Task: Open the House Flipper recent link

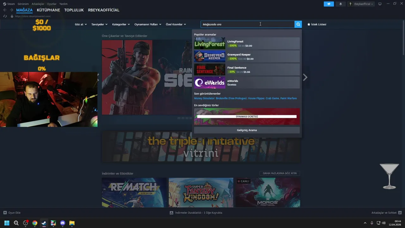Action: pos(256,98)
